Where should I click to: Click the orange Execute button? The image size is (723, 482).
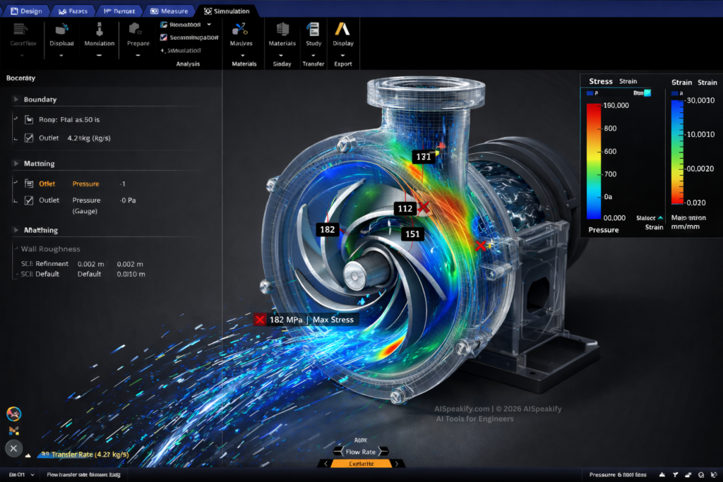362,464
